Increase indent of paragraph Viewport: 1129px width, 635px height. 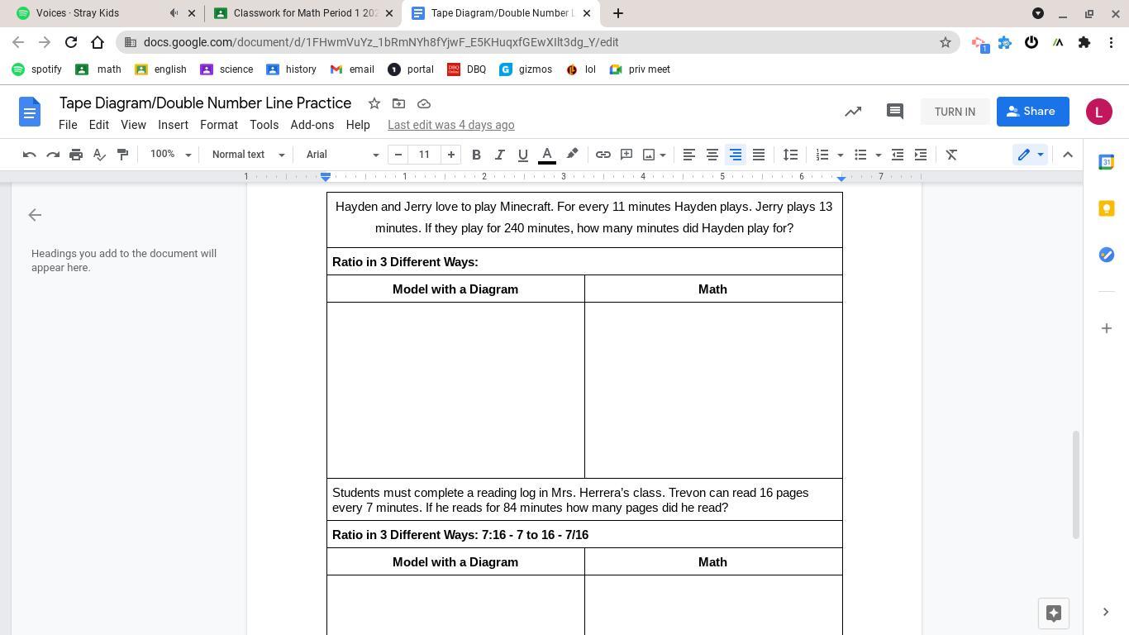point(921,155)
